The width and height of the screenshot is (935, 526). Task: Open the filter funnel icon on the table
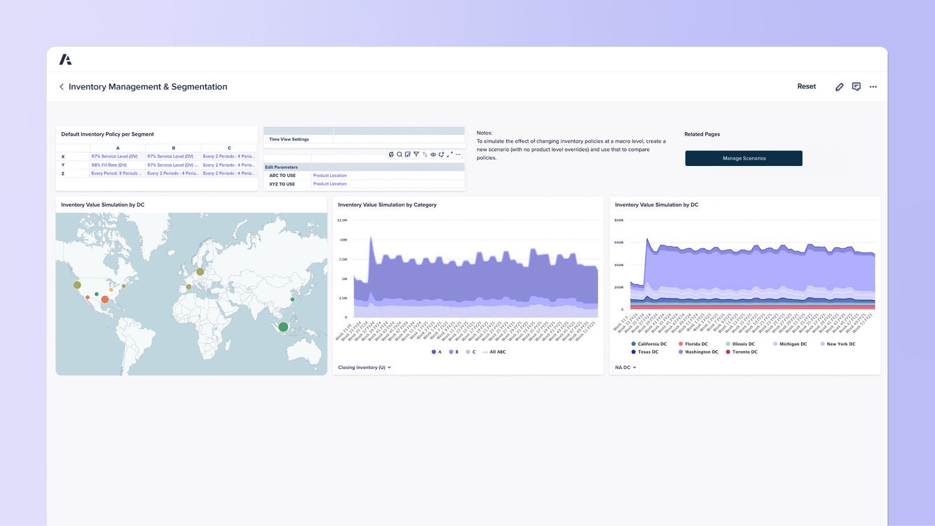pos(416,155)
